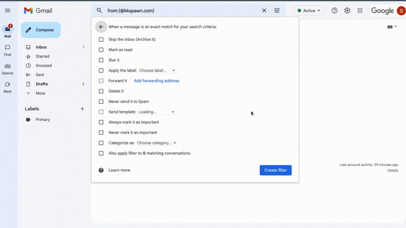The image size is (406, 228).
Task: Check Mark as read
Action: (101, 50)
